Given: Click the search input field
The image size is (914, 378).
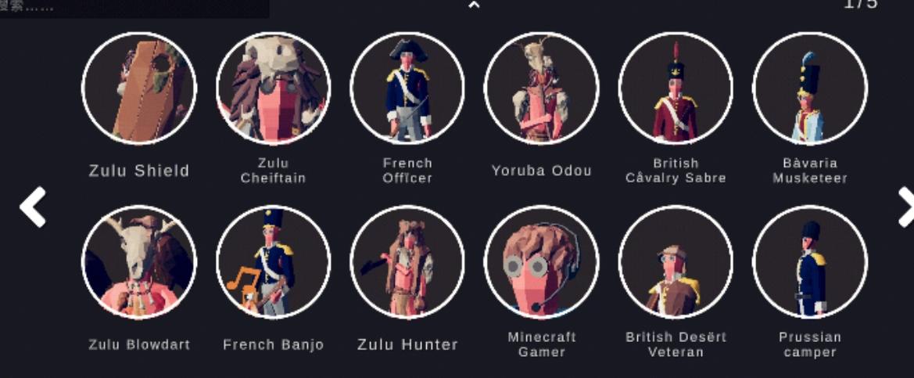Looking at the screenshot, I should [x=134, y=8].
